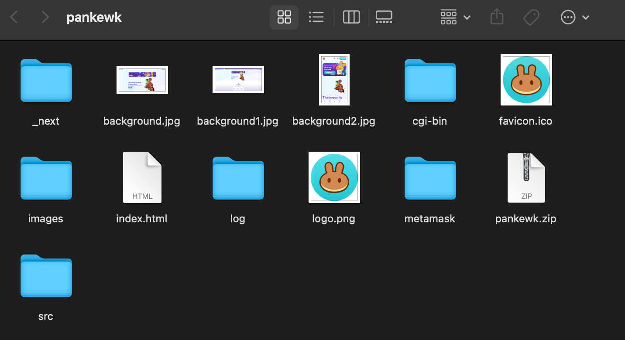Select the background2.jpg thumbnail
625x340 pixels.
pos(334,80)
